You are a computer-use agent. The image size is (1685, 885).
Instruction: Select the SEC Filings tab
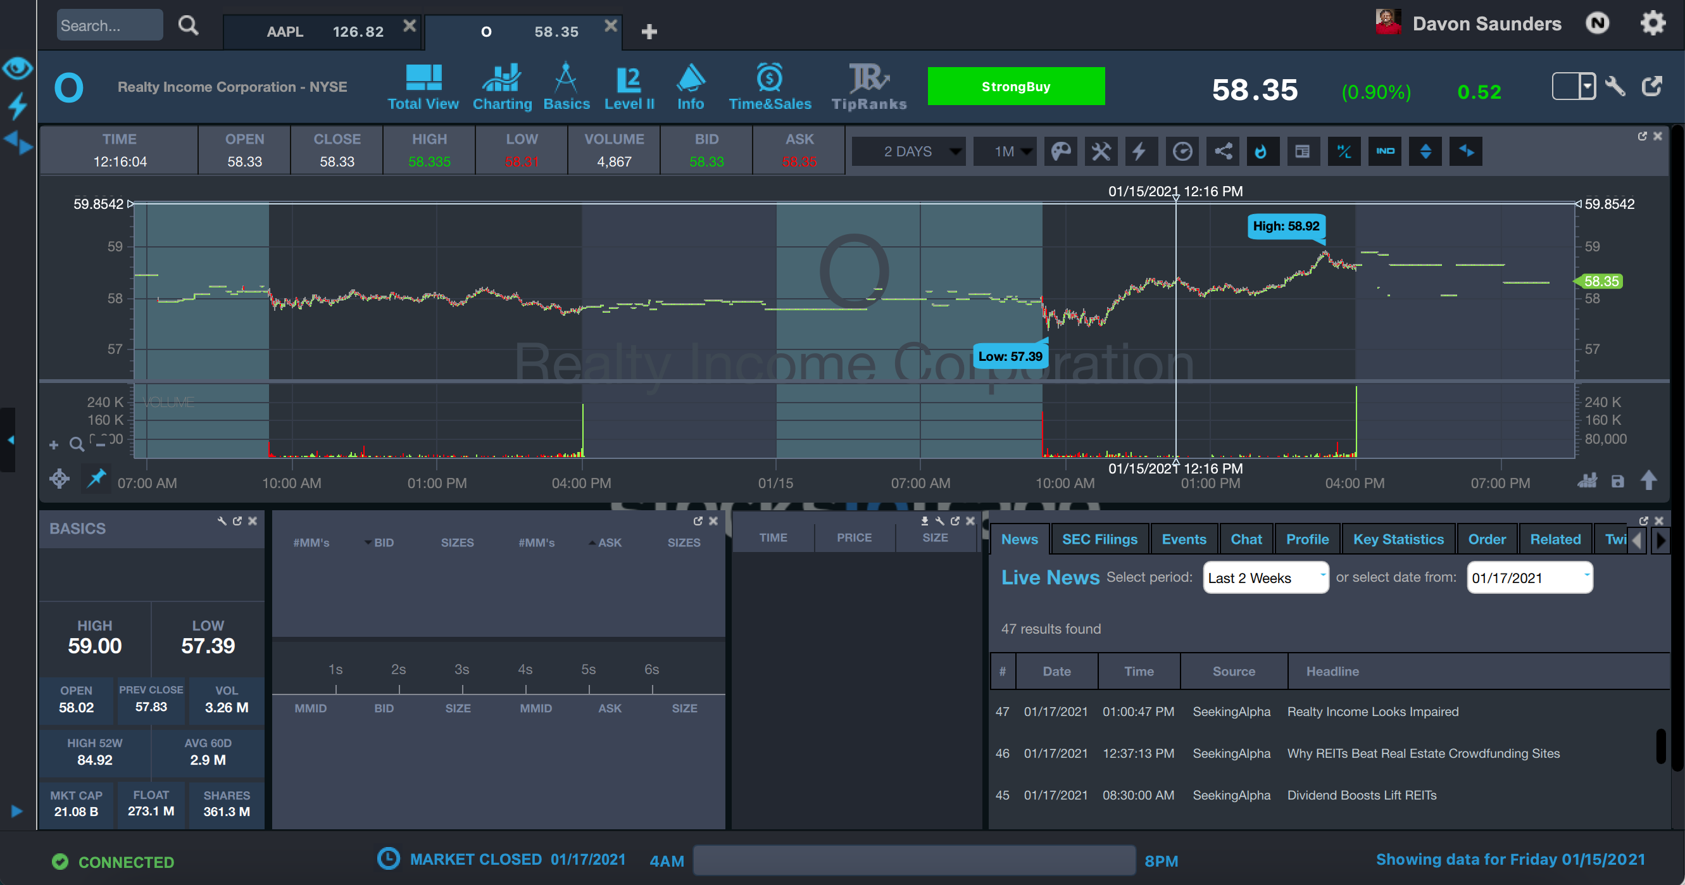pos(1099,539)
